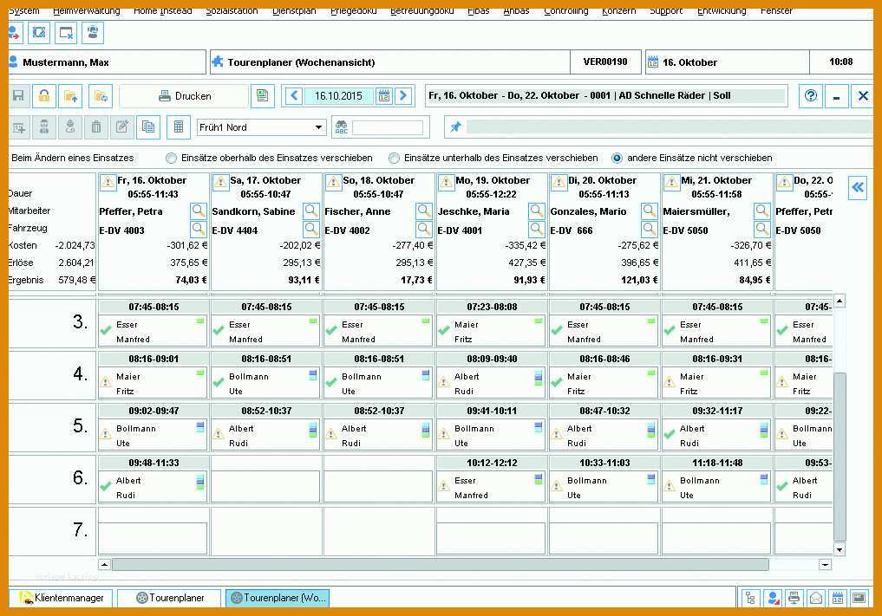The height and width of the screenshot is (616, 882).
Task: Switch to Klientenmanager tab
Action: [62, 598]
